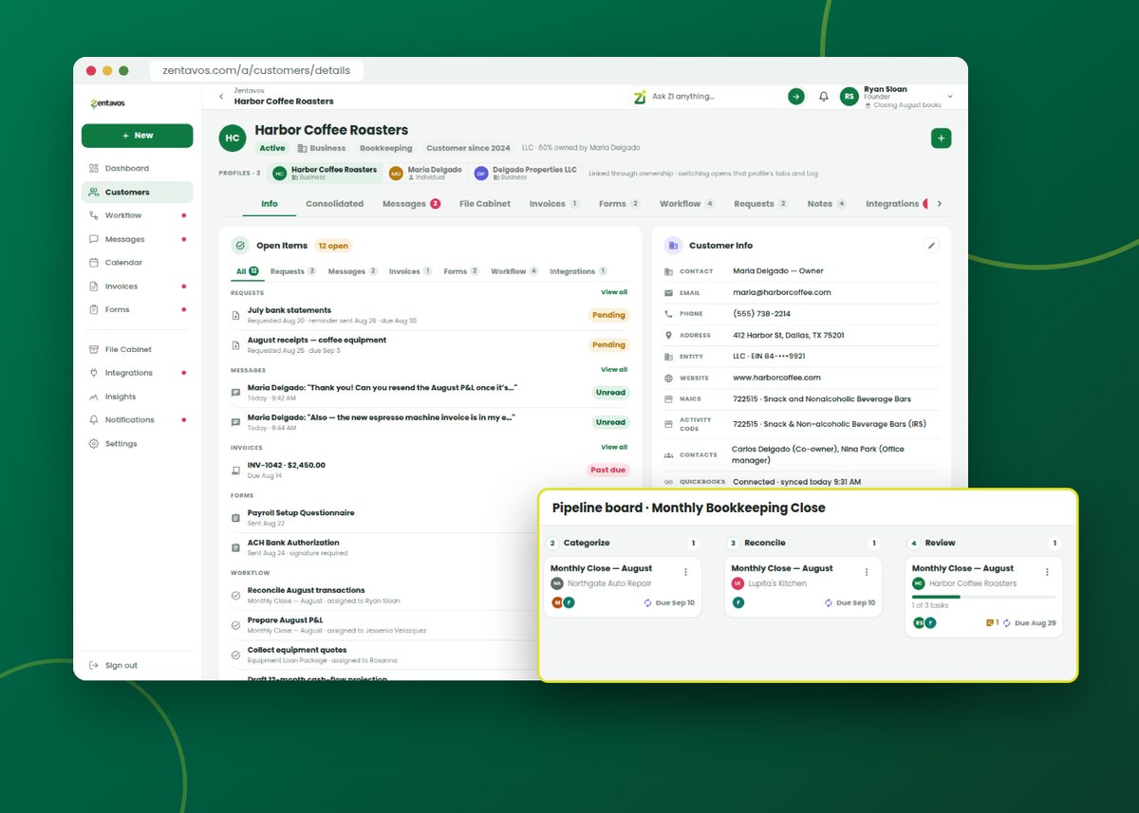Click the comment count icon on Harbor card
This screenshot has height=813, width=1139.
pos(991,623)
